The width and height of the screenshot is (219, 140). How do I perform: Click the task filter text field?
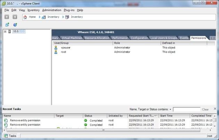point(187,109)
